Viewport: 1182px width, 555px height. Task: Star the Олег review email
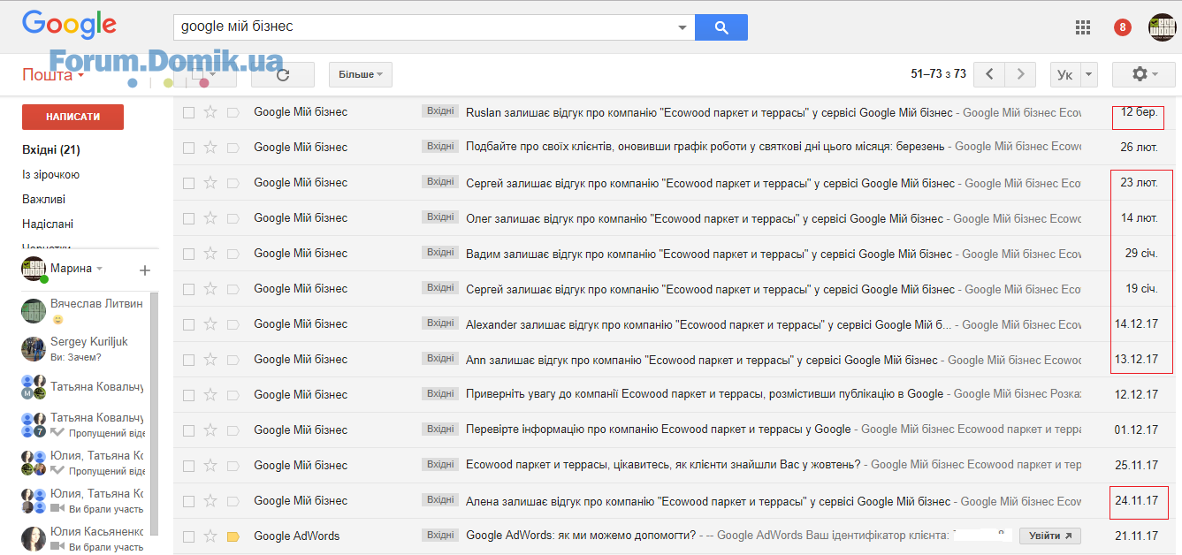[210, 218]
